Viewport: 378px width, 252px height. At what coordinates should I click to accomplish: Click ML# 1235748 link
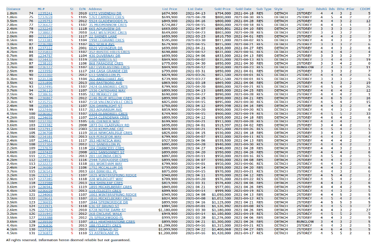click(45, 156)
